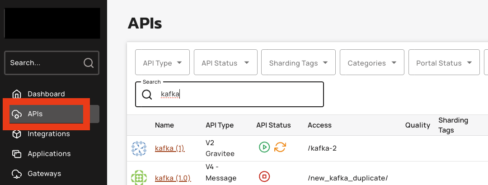This screenshot has width=488, height=185.
Task: Click the kafka (1) API avatar
Action: tap(139, 148)
